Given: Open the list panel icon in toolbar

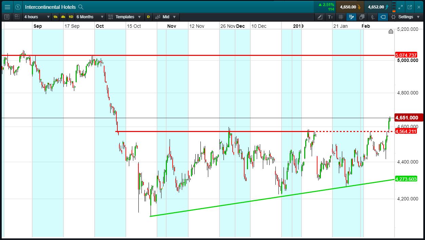Looking at the screenshot, I should coord(7,17).
